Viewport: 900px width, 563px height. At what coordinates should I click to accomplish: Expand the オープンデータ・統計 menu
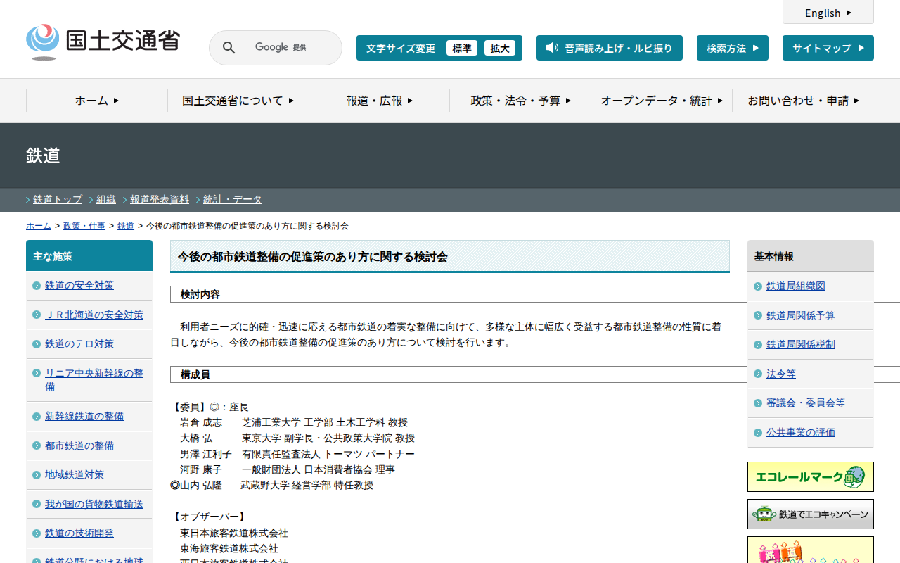661,101
